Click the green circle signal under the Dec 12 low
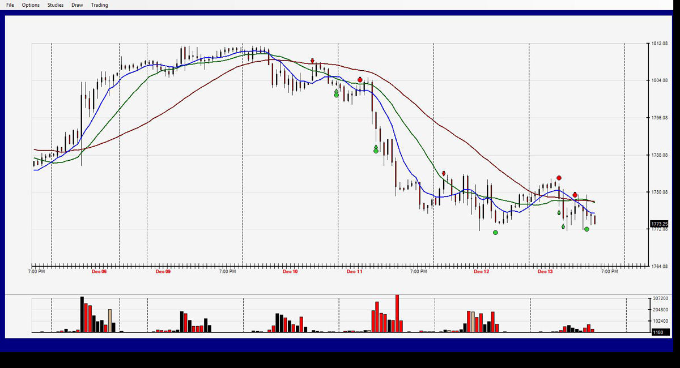This screenshot has height=368, width=680. pyautogui.click(x=495, y=232)
